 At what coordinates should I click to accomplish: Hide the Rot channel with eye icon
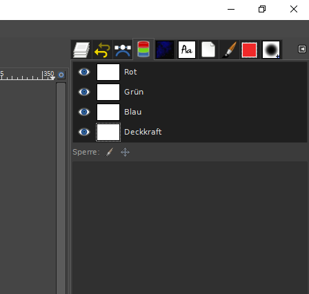84,72
